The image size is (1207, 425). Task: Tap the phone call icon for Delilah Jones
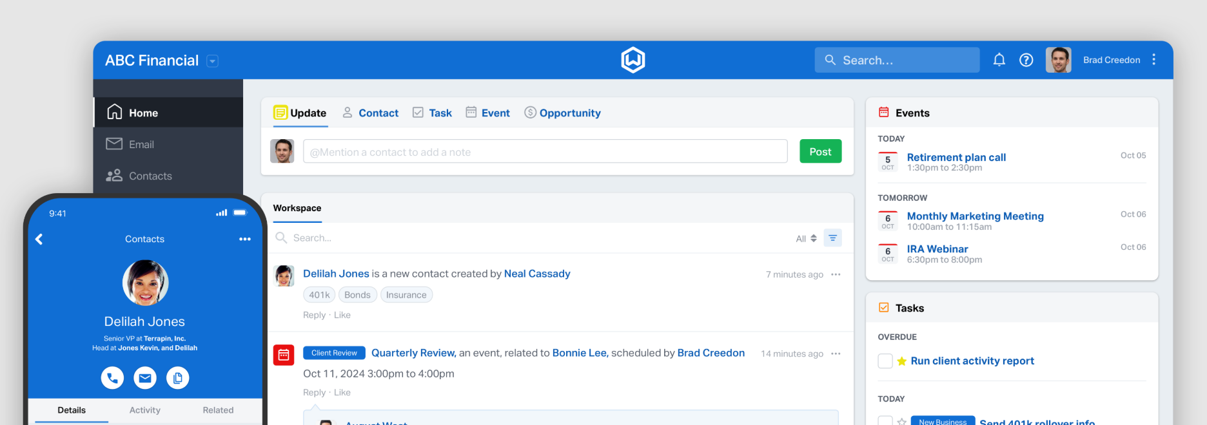(x=112, y=378)
